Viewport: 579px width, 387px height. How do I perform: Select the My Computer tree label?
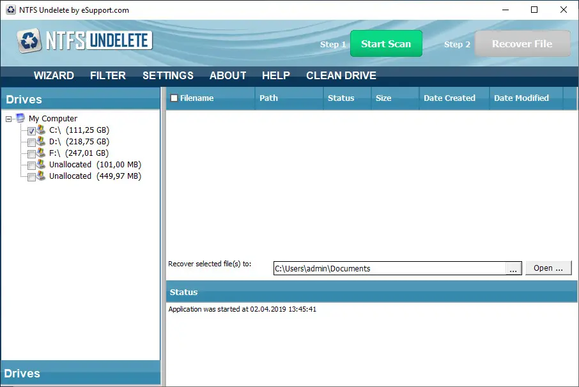pos(53,118)
